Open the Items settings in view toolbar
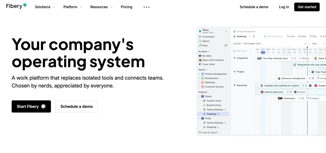The height and width of the screenshot is (153, 326). (x=291, y=36)
